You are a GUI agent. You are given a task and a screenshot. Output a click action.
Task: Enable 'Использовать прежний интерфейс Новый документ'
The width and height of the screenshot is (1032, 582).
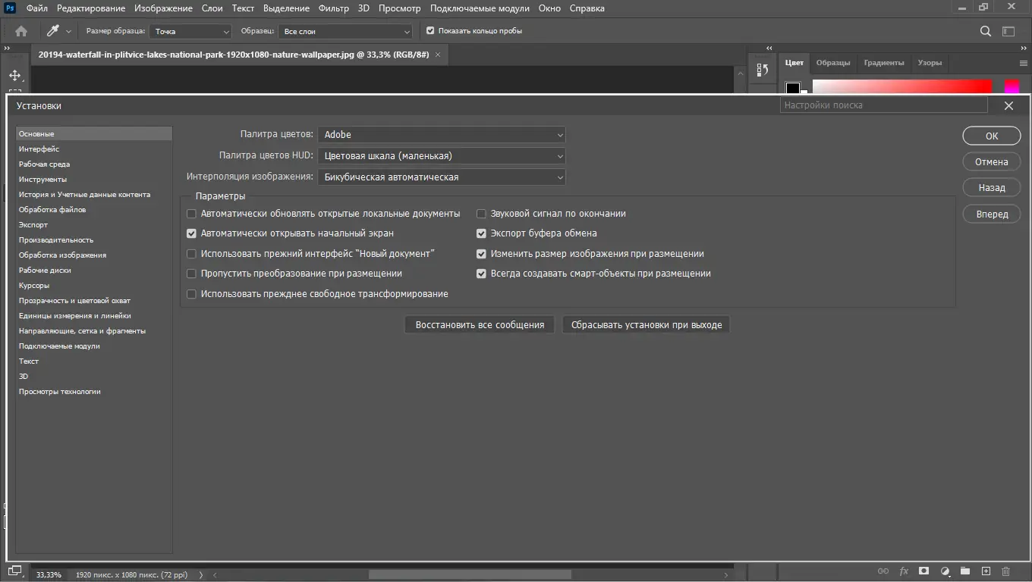coord(191,254)
